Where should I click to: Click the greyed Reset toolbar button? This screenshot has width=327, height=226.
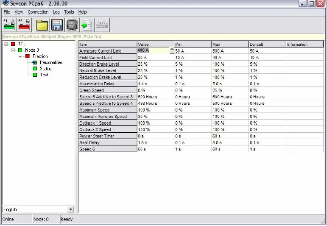click(102, 25)
